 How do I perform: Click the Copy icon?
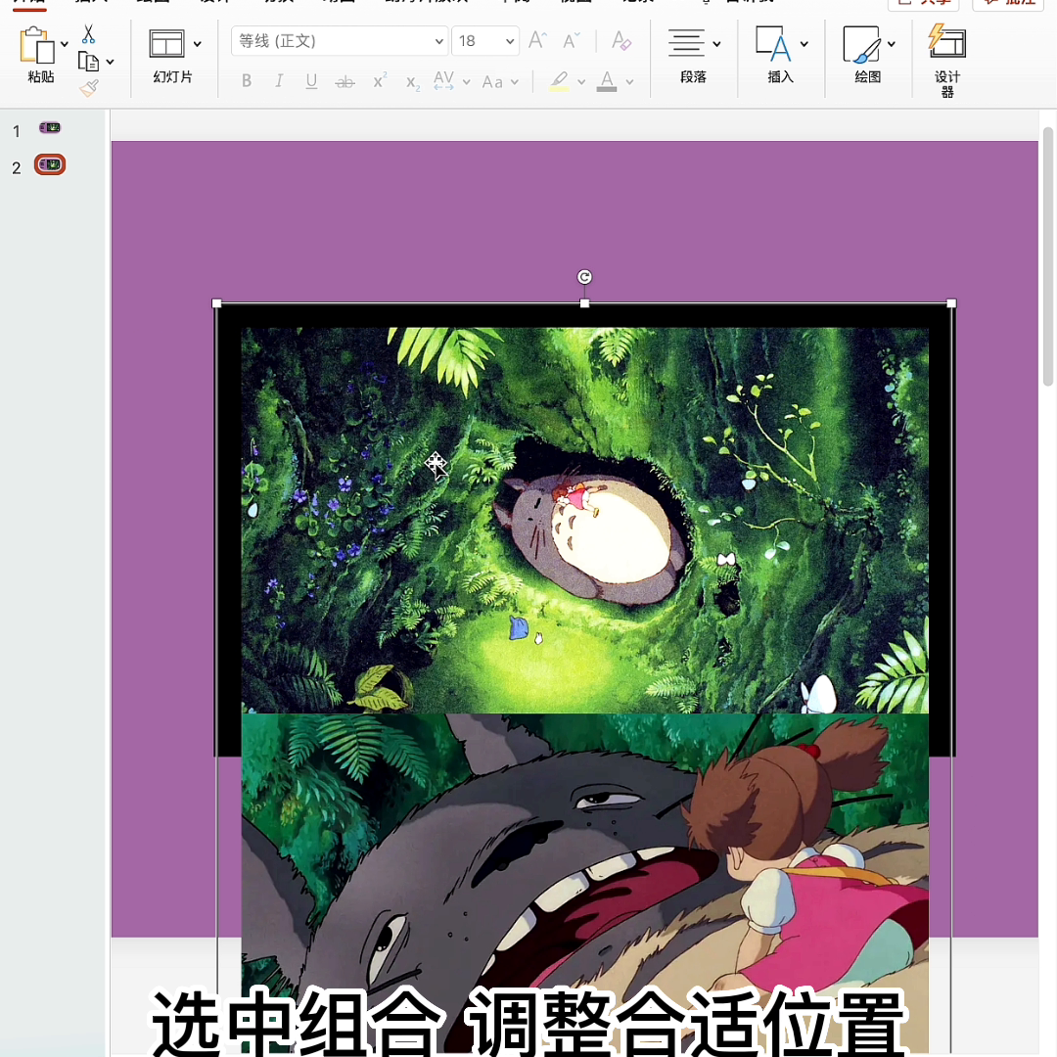pos(88,62)
